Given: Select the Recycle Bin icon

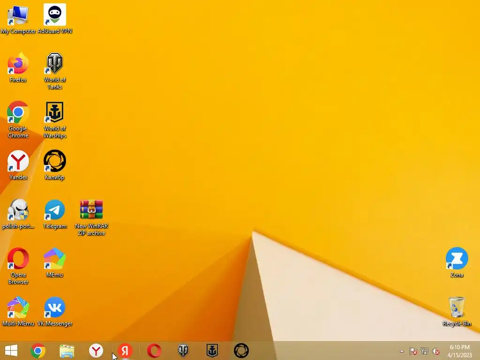Looking at the screenshot, I should tap(457, 311).
